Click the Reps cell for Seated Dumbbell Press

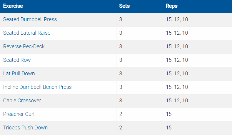pyautogui.click(x=177, y=19)
